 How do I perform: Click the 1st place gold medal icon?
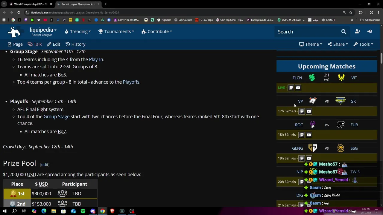[13, 193]
